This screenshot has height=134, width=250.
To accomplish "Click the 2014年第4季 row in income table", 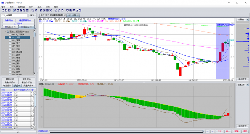I will coord(18,98).
